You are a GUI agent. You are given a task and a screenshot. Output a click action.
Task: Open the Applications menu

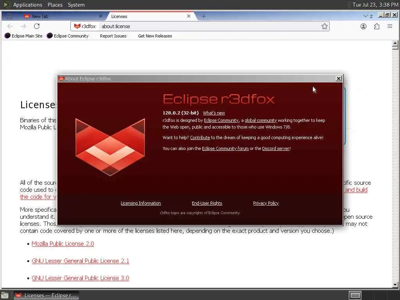coord(28,5)
